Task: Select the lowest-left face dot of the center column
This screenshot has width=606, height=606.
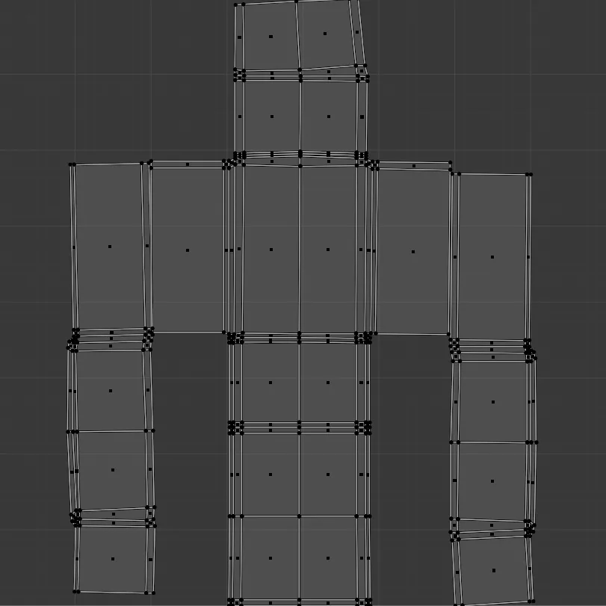Action: click(270, 558)
